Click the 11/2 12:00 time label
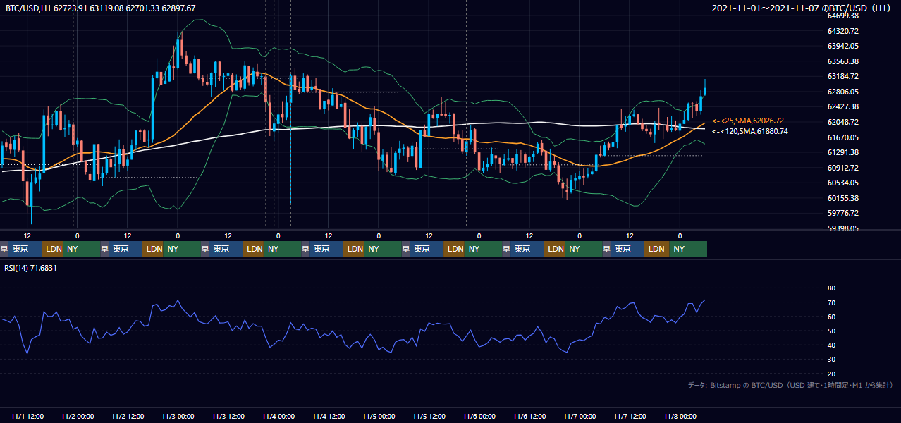 pos(128,417)
